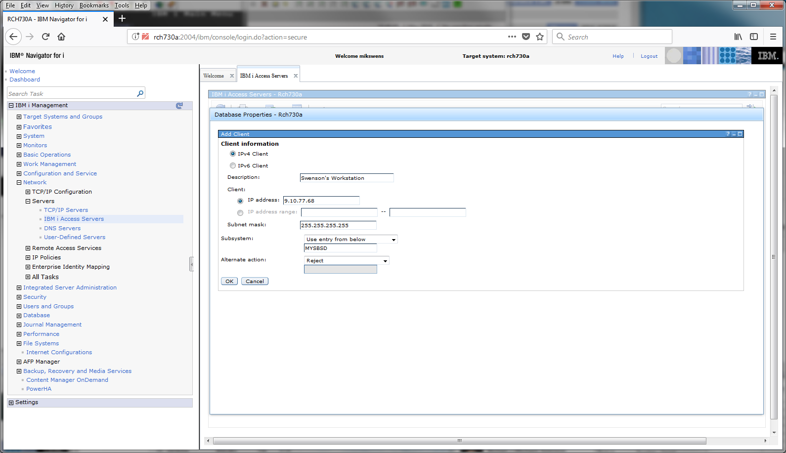Open the File menu
This screenshot has width=786, height=453.
(x=10, y=5)
